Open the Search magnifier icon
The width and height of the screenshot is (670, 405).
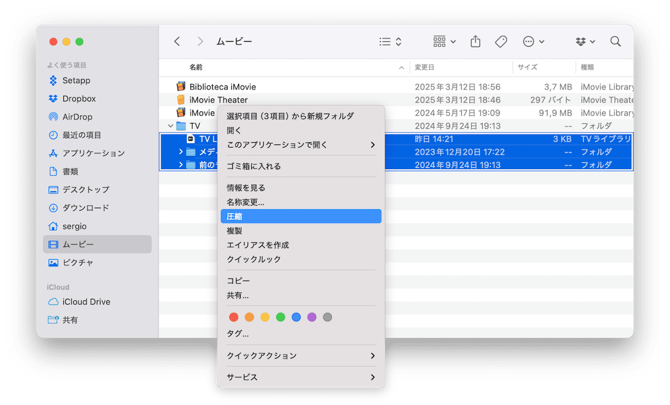[x=615, y=42]
